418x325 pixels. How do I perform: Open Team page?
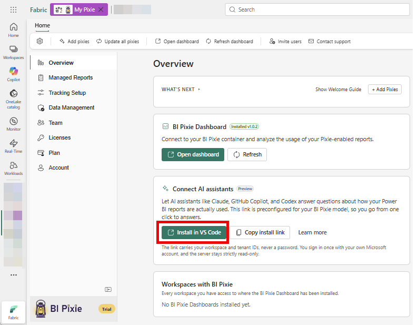coord(74,123)
